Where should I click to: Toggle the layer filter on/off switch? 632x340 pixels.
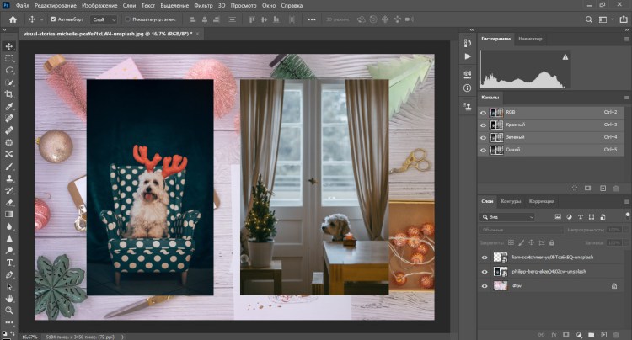[628, 215]
